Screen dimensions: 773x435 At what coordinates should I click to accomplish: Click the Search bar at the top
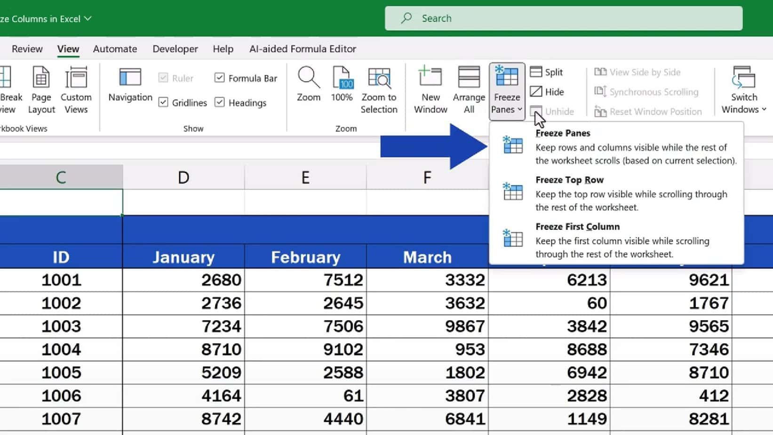click(564, 18)
